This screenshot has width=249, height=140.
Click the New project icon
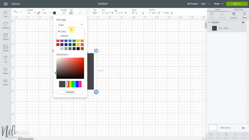pyautogui.click(x=6, y=14)
